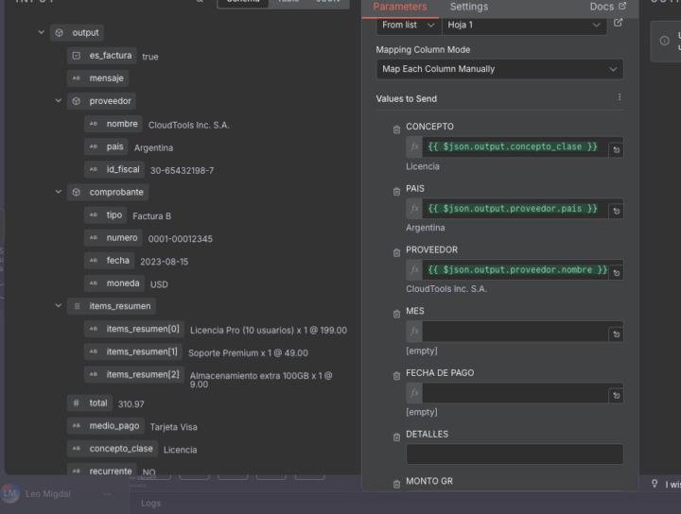Open the From list dropdown
This screenshot has height=514, width=681.
pos(409,26)
